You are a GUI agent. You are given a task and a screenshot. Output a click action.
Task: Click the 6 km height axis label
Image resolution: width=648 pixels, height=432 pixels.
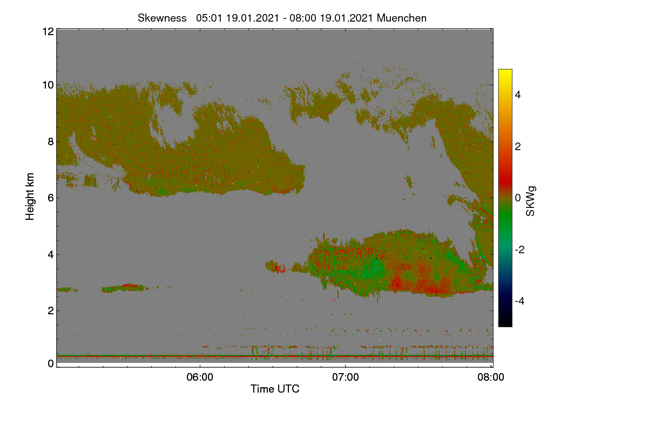coord(51,198)
